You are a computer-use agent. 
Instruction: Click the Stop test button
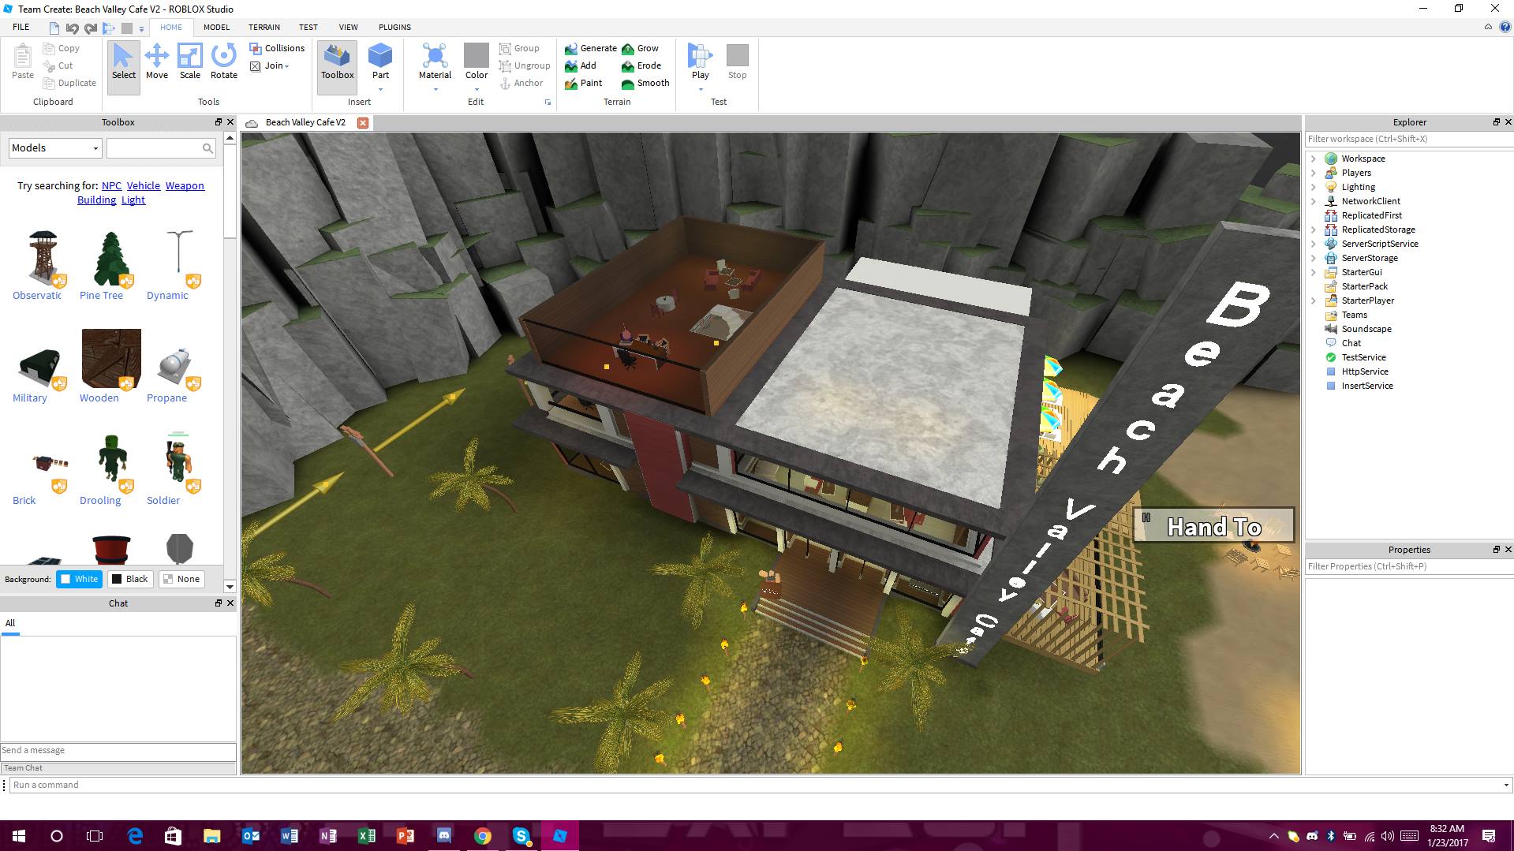pos(737,62)
